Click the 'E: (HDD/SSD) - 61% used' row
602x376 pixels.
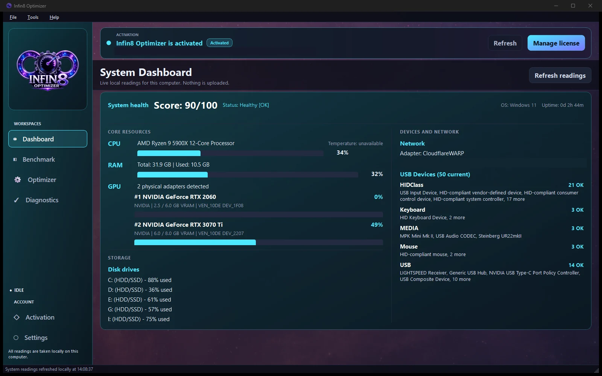click(140, 300)
